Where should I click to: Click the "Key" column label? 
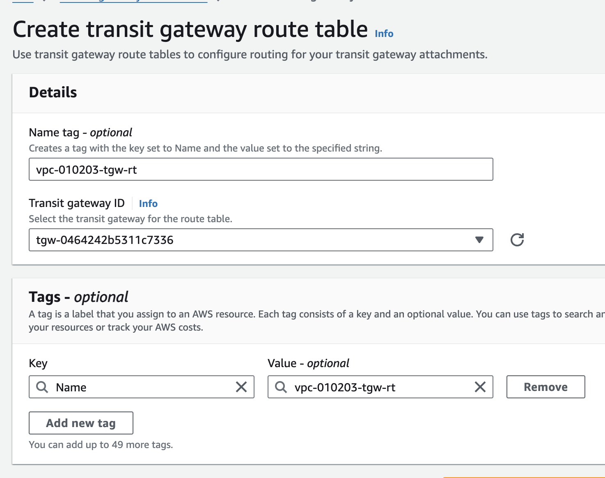[x=38, y=363]
